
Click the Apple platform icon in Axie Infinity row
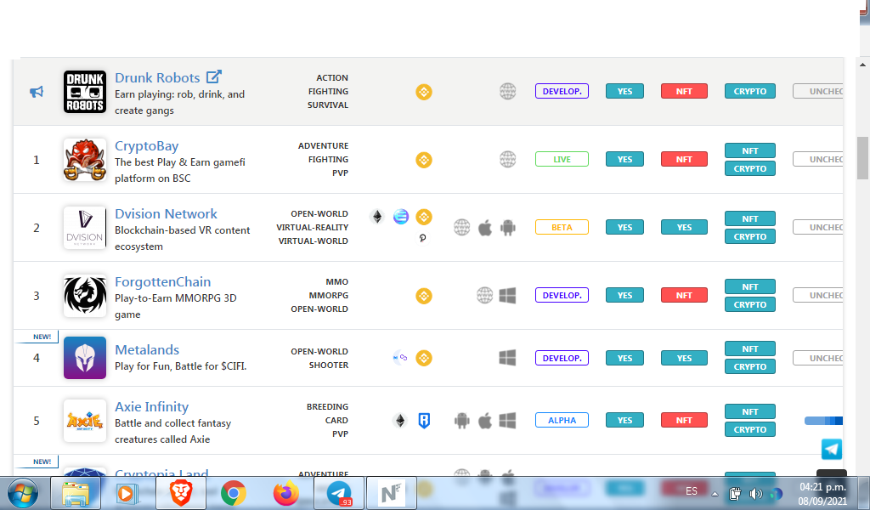click(x=485, y=421)
